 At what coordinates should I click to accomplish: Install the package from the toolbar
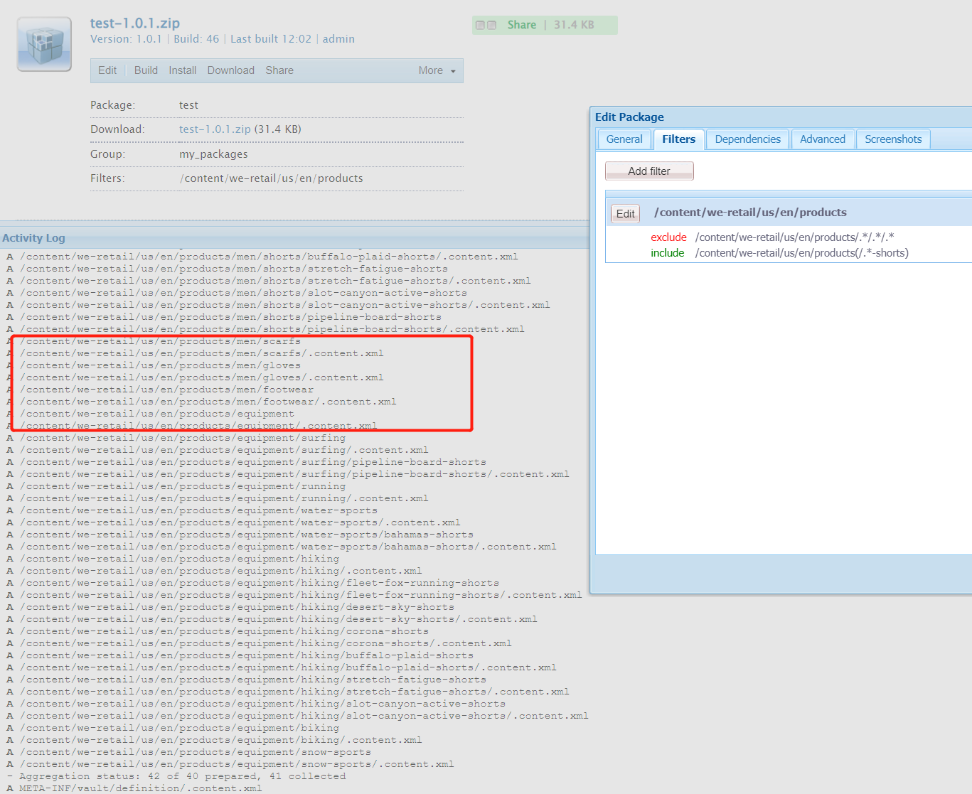click(182, 70)
